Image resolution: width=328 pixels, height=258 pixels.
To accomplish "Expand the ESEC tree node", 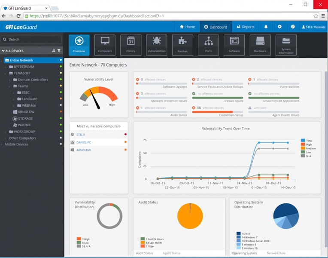I will (13, 92).
